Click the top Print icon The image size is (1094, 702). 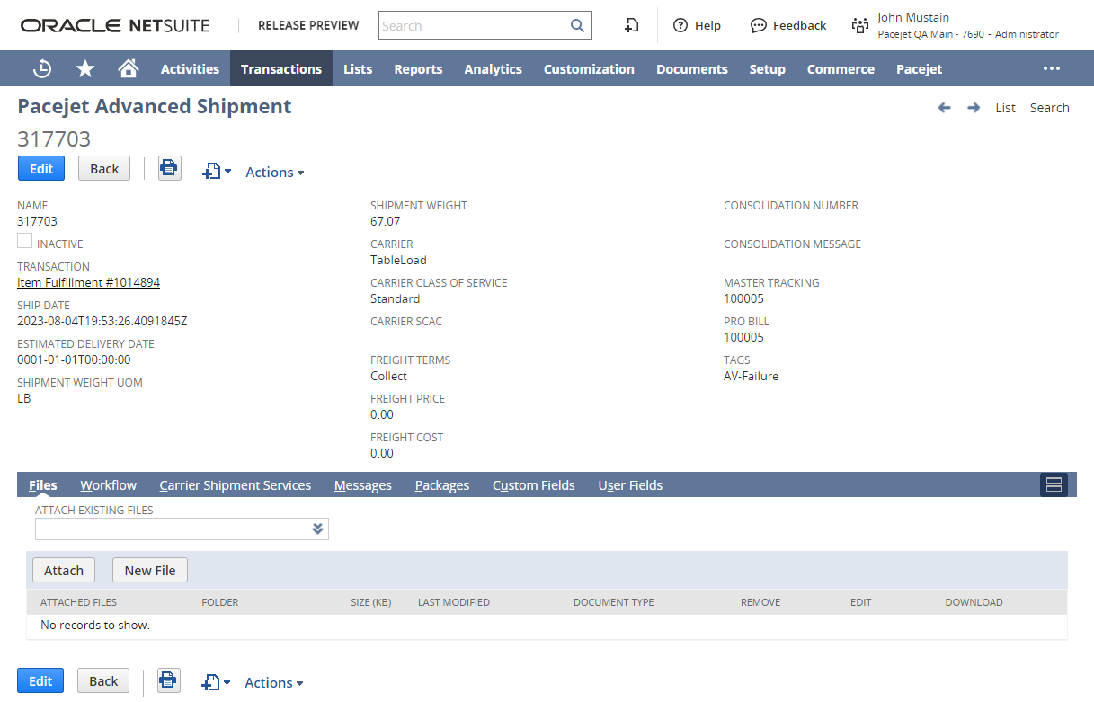(x=169, y=169)
